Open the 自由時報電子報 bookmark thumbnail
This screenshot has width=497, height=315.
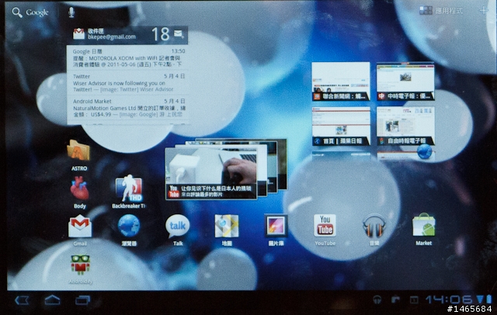405,126
